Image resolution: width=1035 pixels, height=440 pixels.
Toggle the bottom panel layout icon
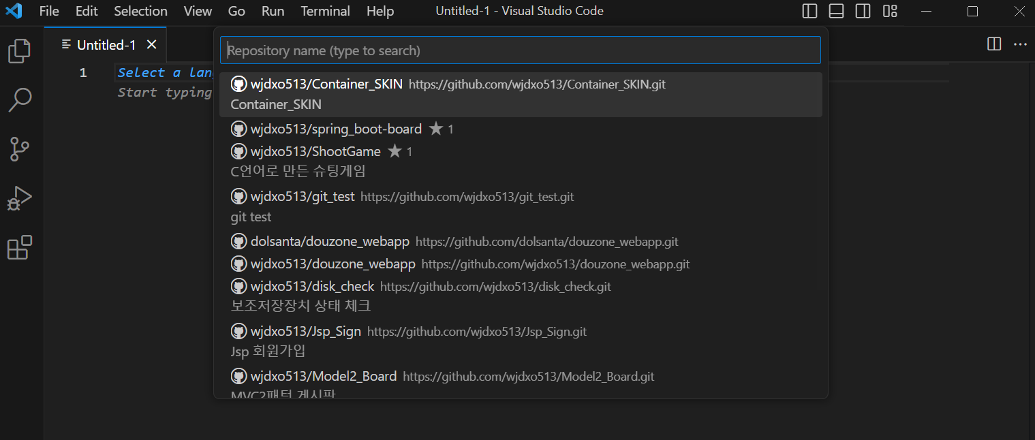836,11
